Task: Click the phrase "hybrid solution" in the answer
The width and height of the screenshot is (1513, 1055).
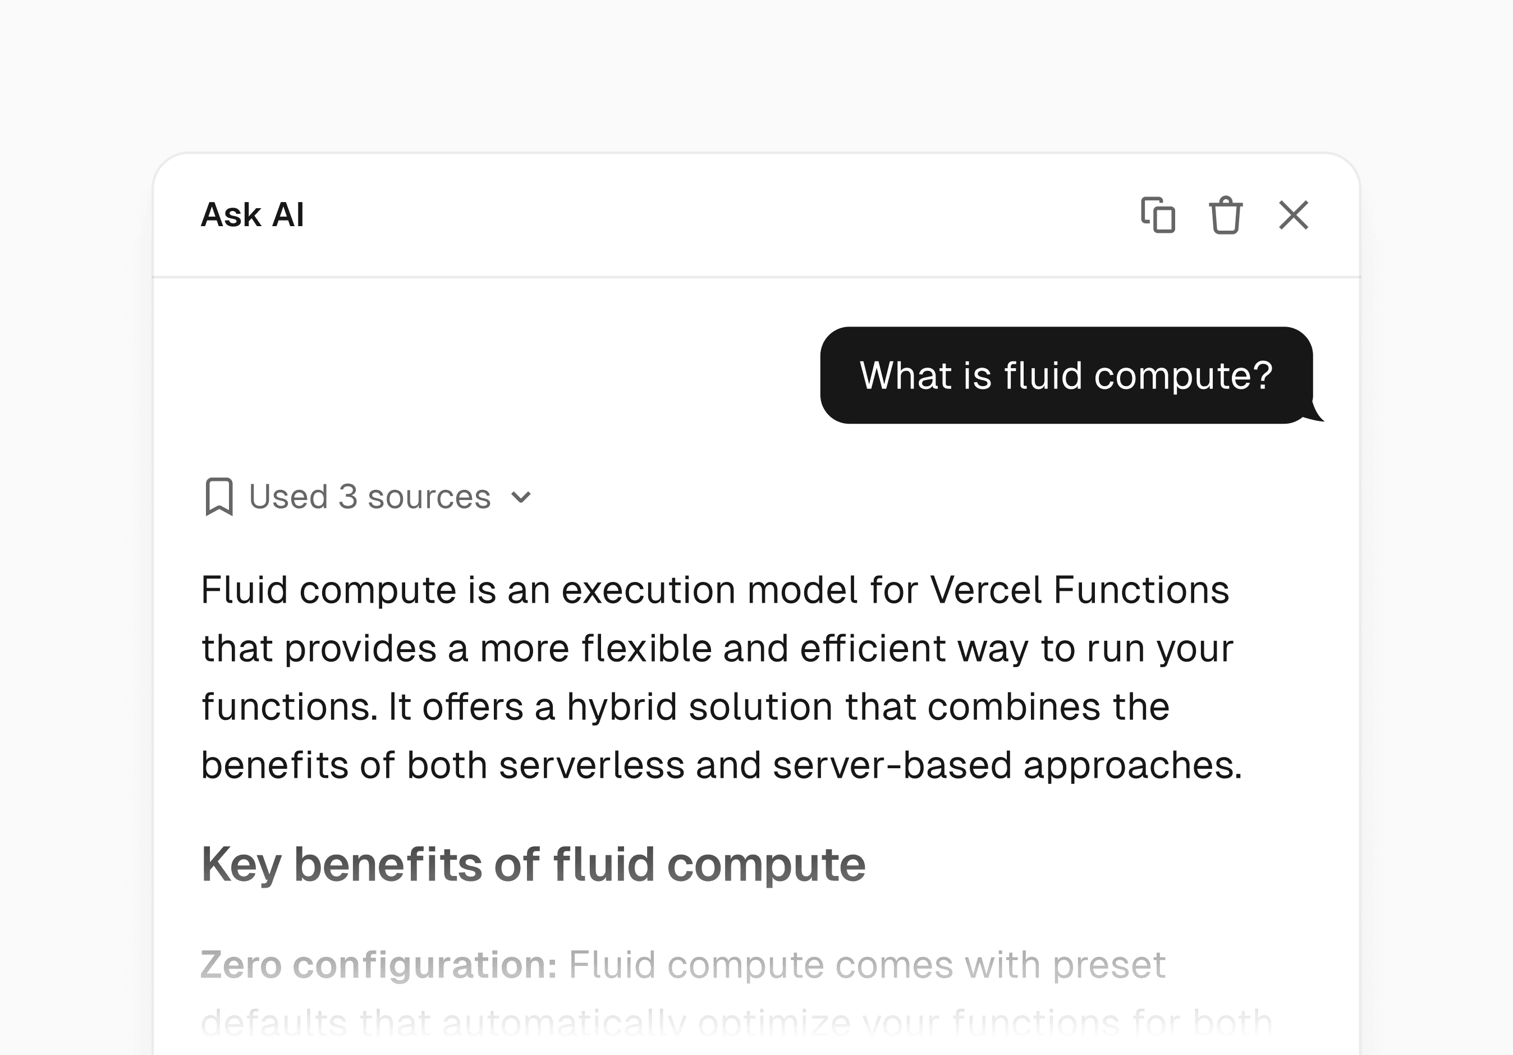Action: pyautogui.click(x=700, y=707)
